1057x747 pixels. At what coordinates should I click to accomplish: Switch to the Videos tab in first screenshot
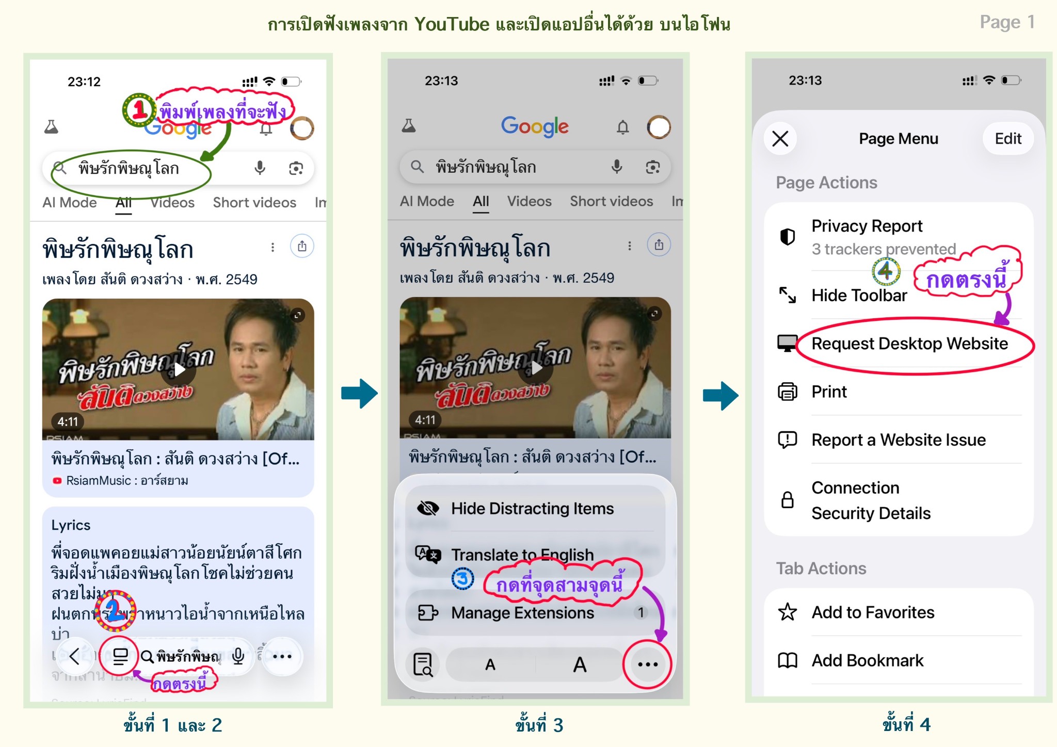pyautogui.click(x=172, y=203)
